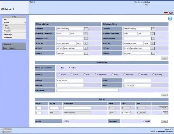This screenshot has height=134, width=174.
Task: Click the 'Logged in as:' link
Action: pyautogui.click(x=7, y=44)
